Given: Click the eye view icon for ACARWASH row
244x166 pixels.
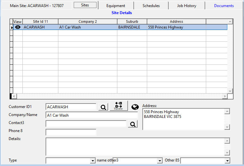Looking at the screenshot, I should click(x=18, y=27).
